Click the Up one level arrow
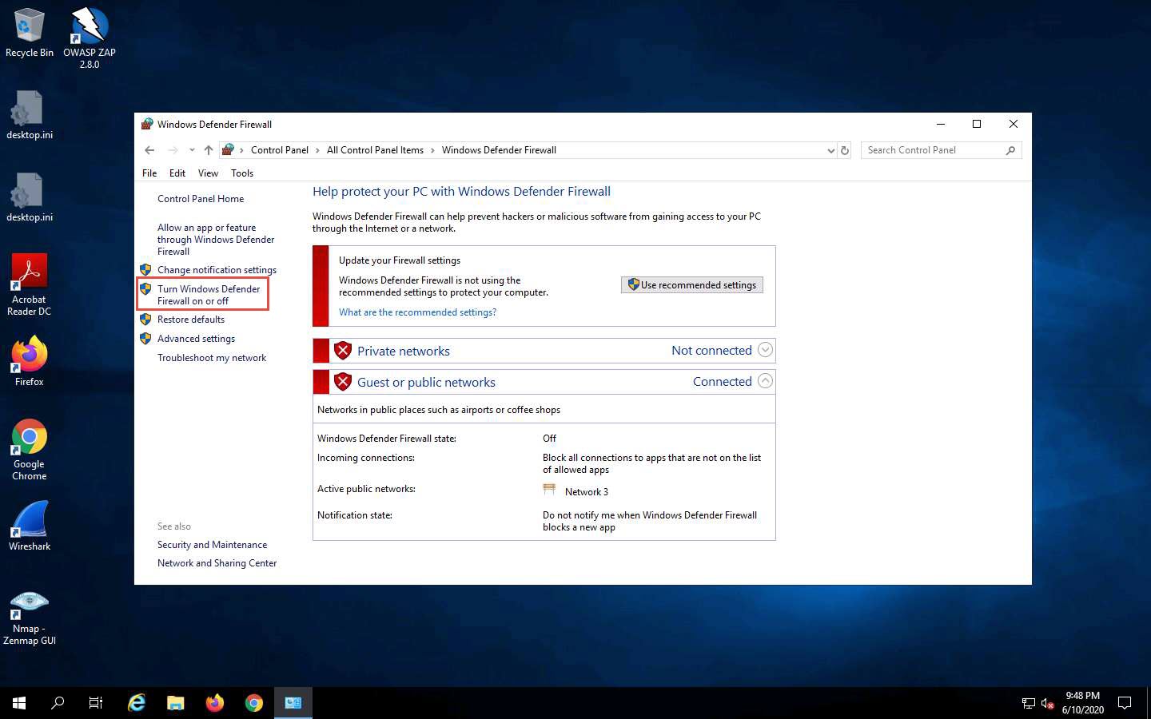Viewport: 1151px width, 719px height. [209, 150]
